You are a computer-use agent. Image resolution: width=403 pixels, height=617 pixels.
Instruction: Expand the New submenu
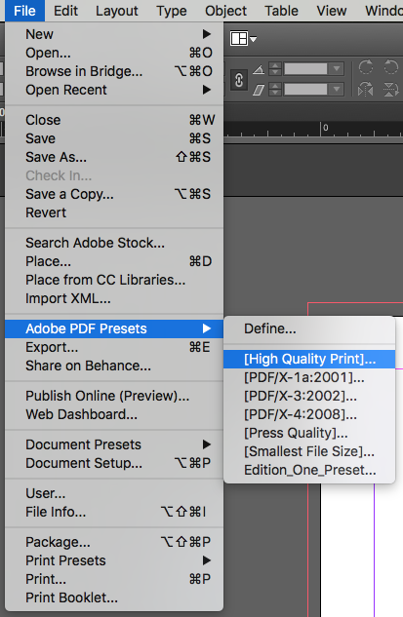click(x=114, y=34)
